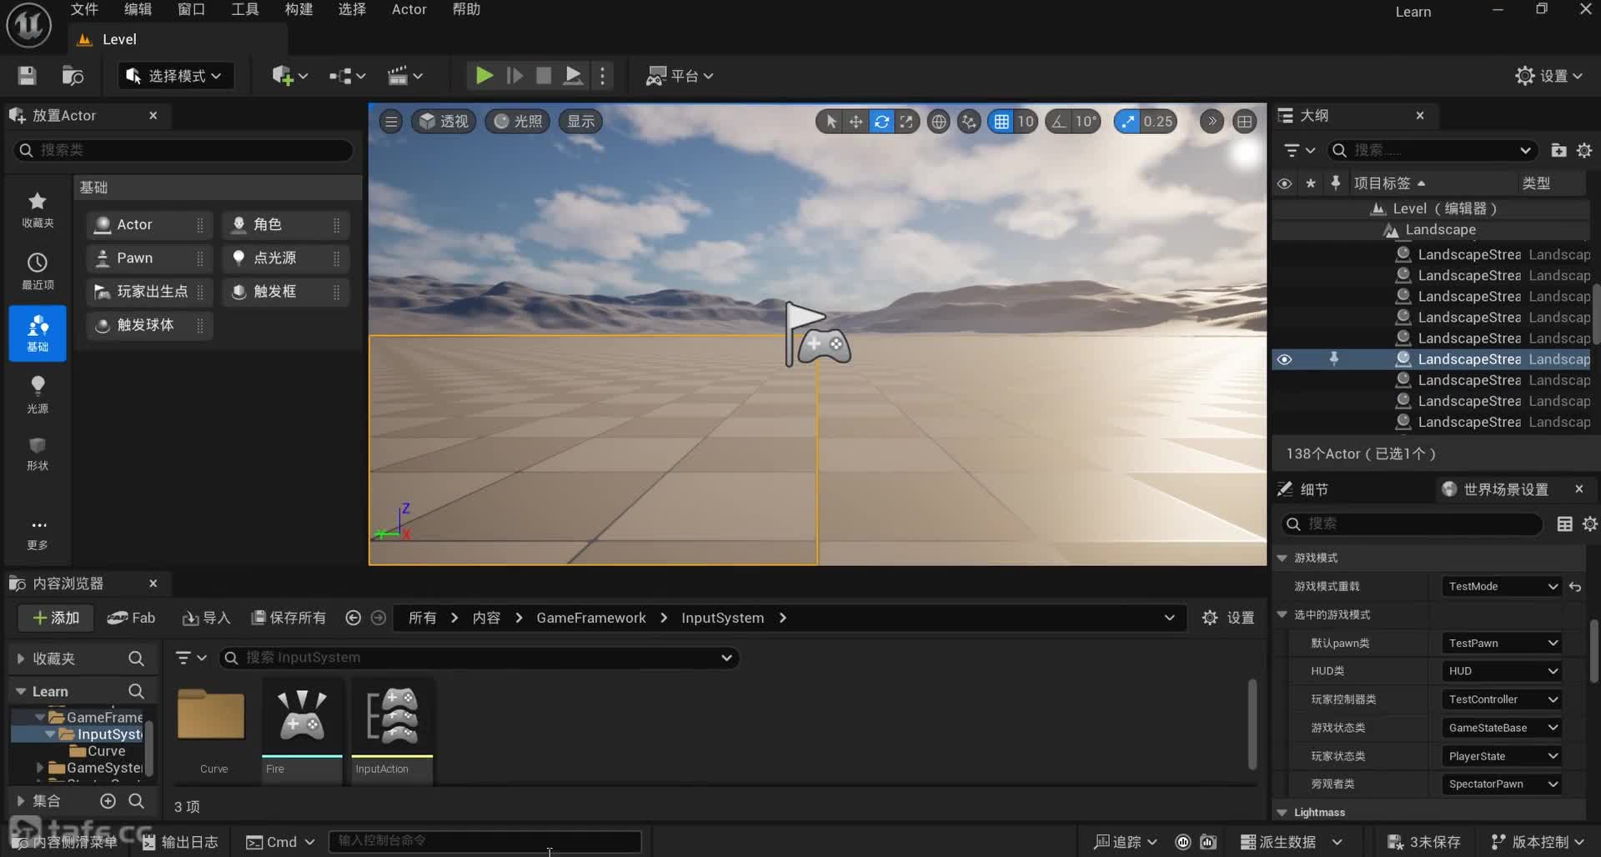The width and height of the screenshot is (1601, 857).
Task: Toggle grid snapping in viewport toolbar
Action: click(x=1001, y=122)
